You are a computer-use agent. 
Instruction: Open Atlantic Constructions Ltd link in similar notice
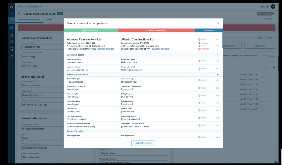point(243,56)
